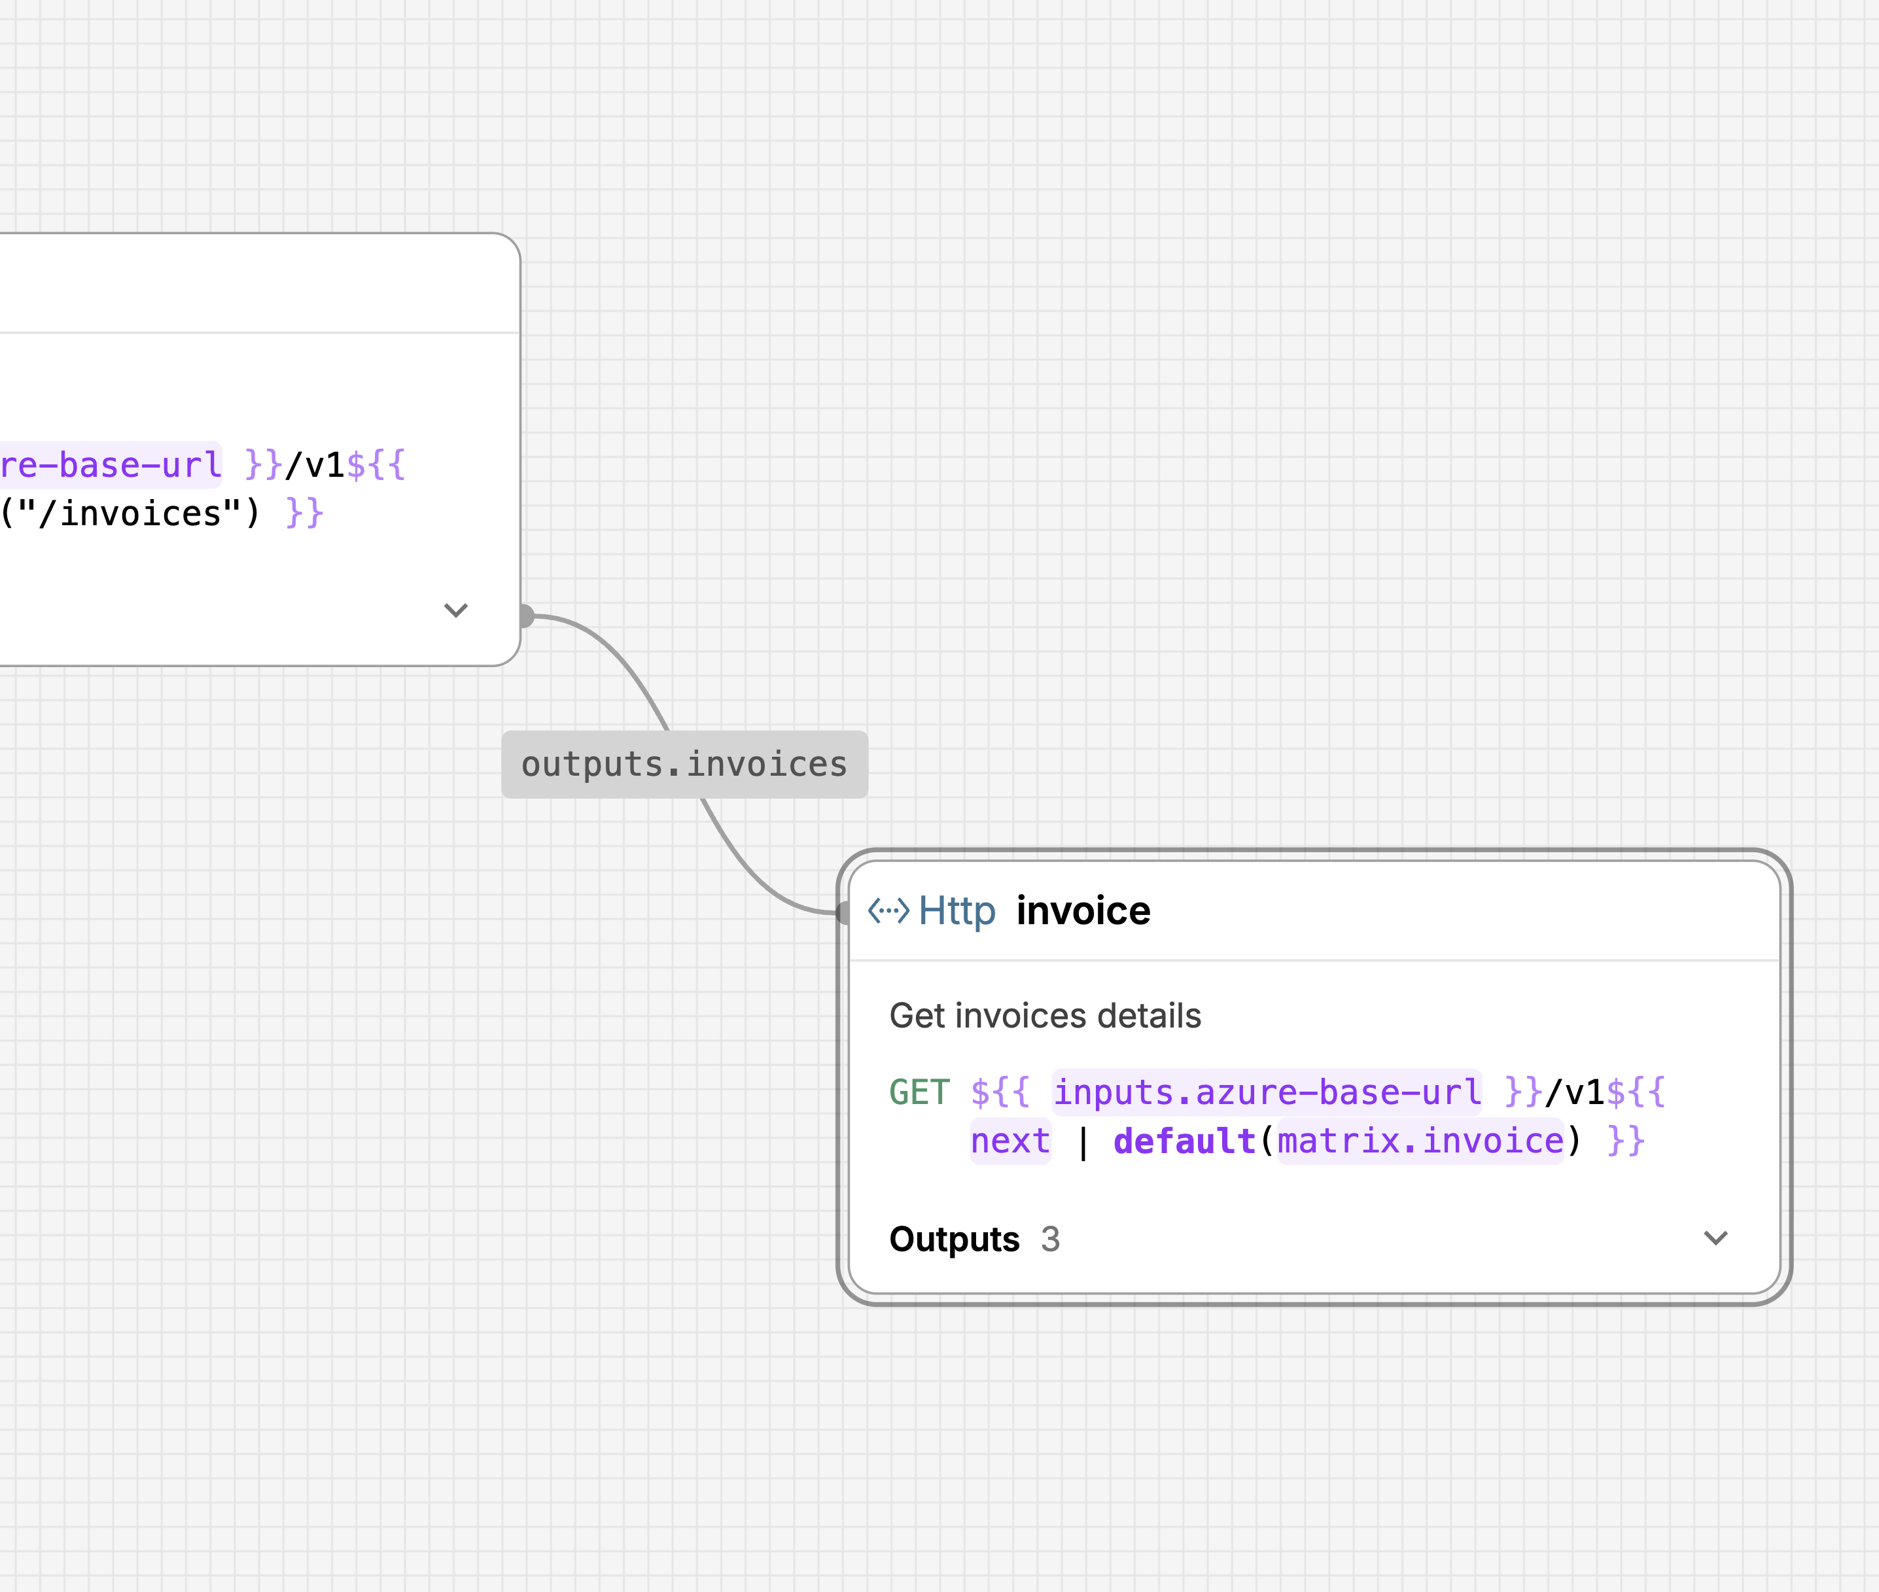Click the /v1 path text in invoice node

(x=1575, y=1092)
